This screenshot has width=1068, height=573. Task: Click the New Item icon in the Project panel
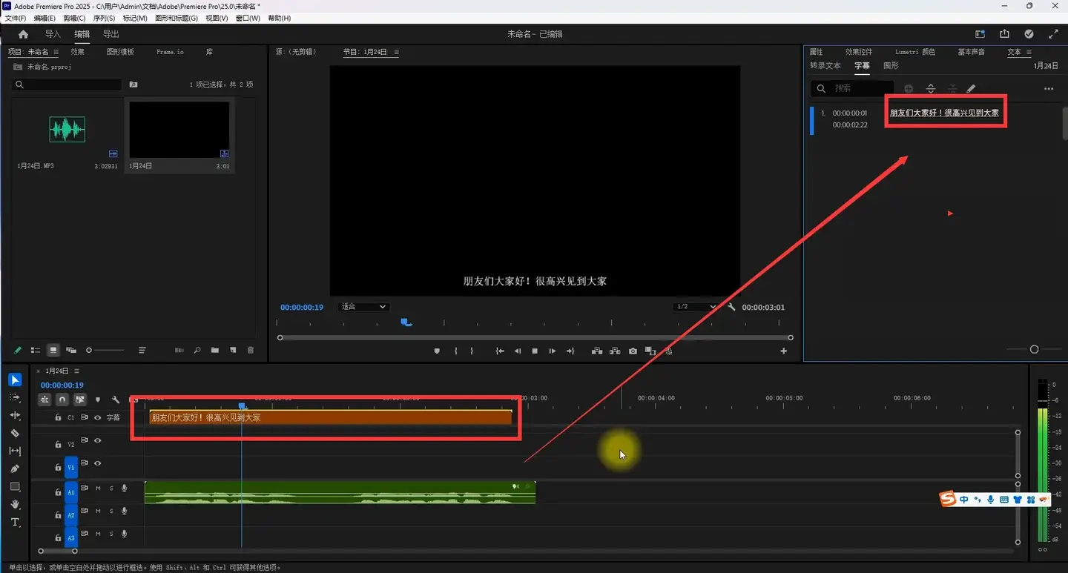coord(233,350)
